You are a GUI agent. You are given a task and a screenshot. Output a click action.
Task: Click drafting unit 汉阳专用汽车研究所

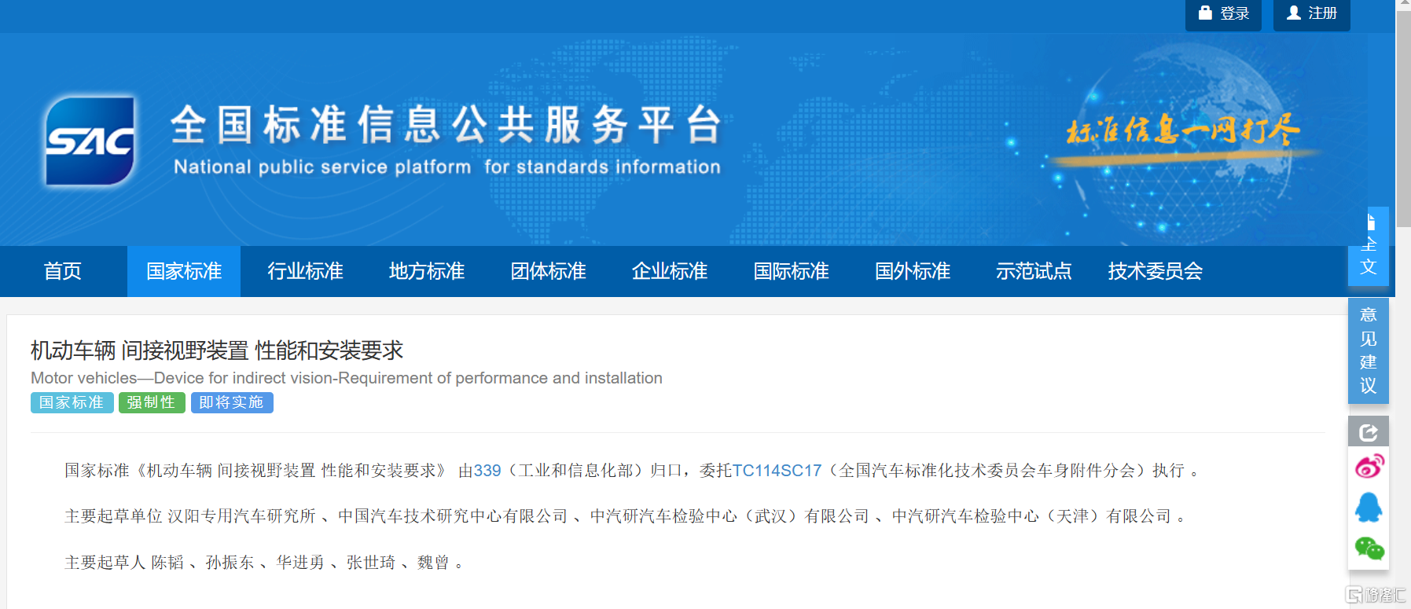tap(241, 516)
